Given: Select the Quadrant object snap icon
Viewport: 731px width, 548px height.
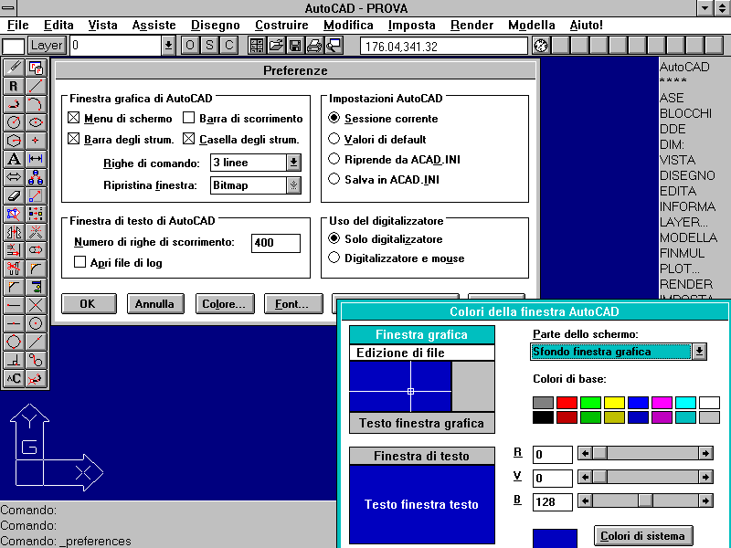Looking at the screenshot, I should pos(14,342).
